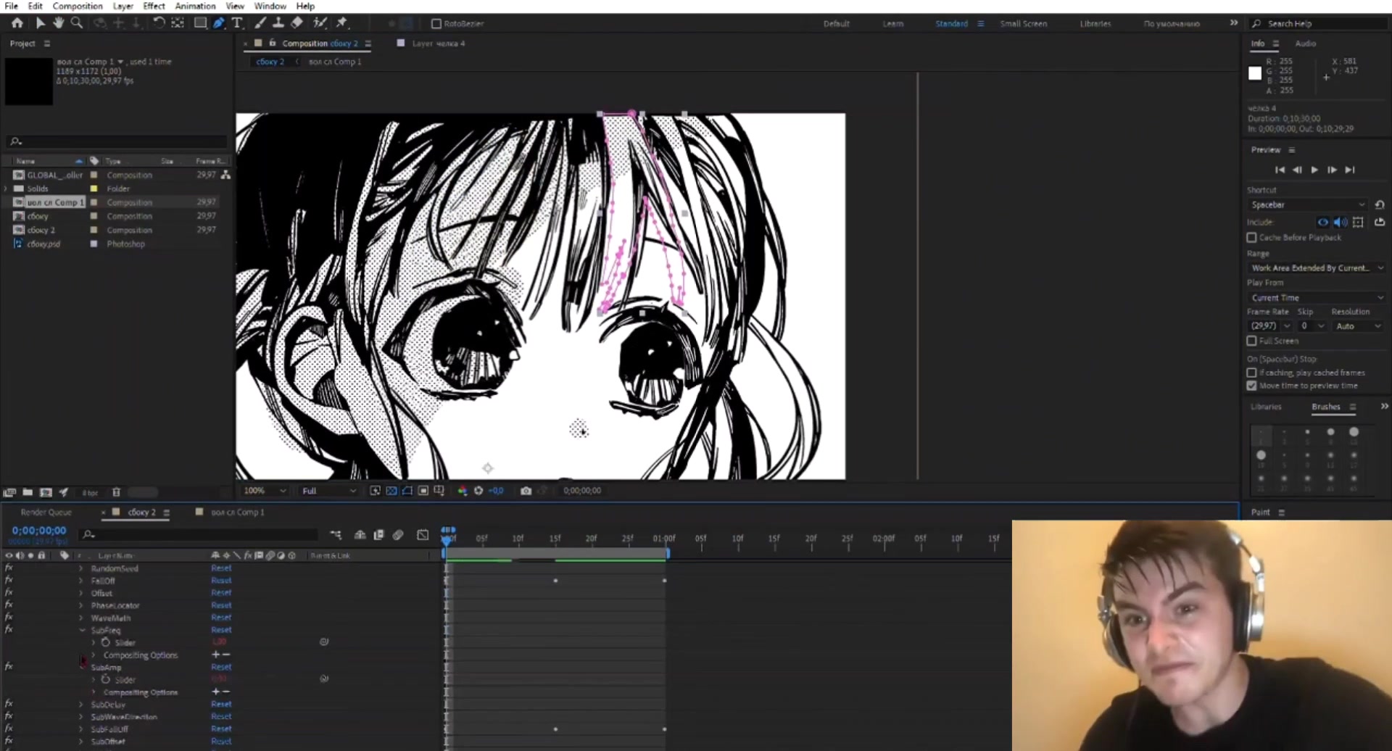Toggle video inclusion eye in Preview
1392x751 pixels.
pyautogui.click(x=1323, y=223)
